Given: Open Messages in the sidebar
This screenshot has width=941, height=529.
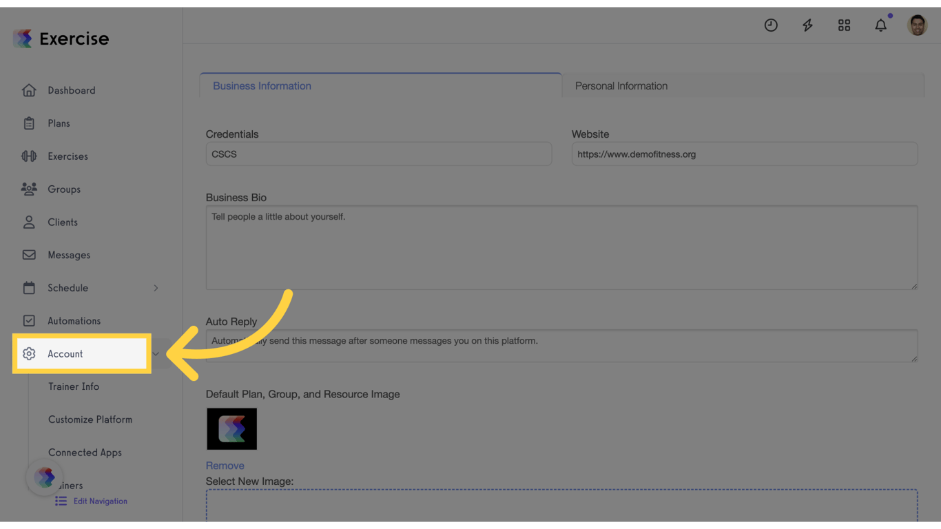Looking at the screenshot, I should click(x=69, y=255).
